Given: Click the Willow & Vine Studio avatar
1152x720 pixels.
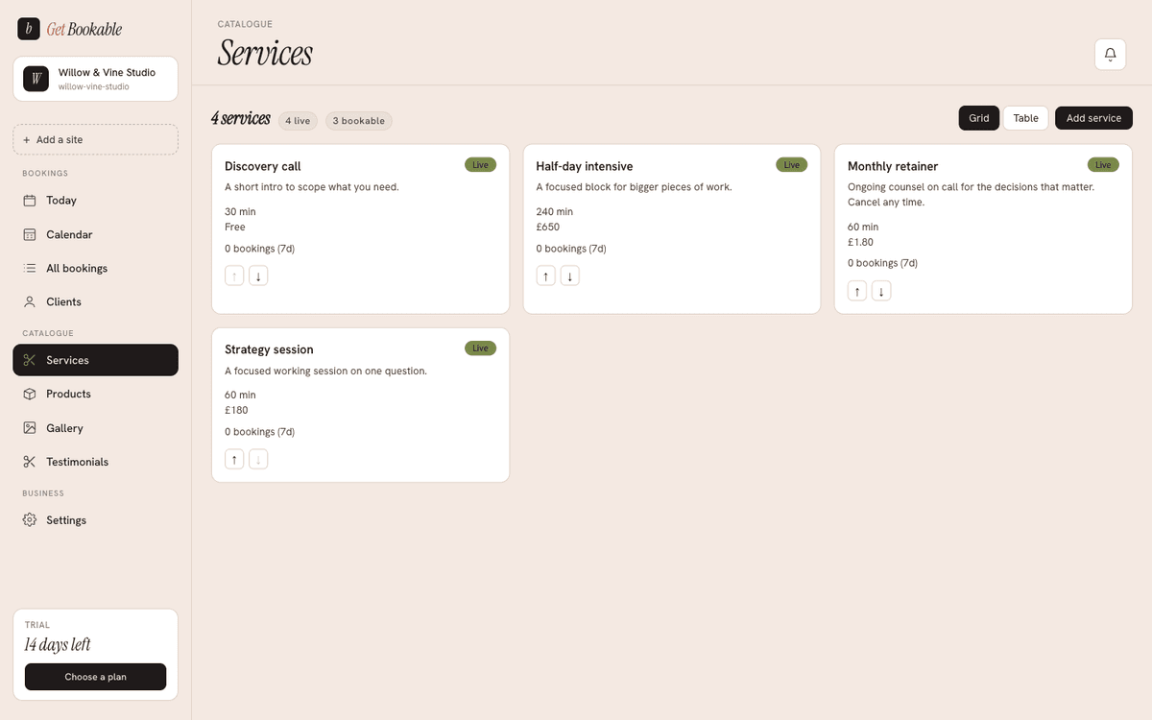Looking at the screenshot, I should click(x=36, y=79).
